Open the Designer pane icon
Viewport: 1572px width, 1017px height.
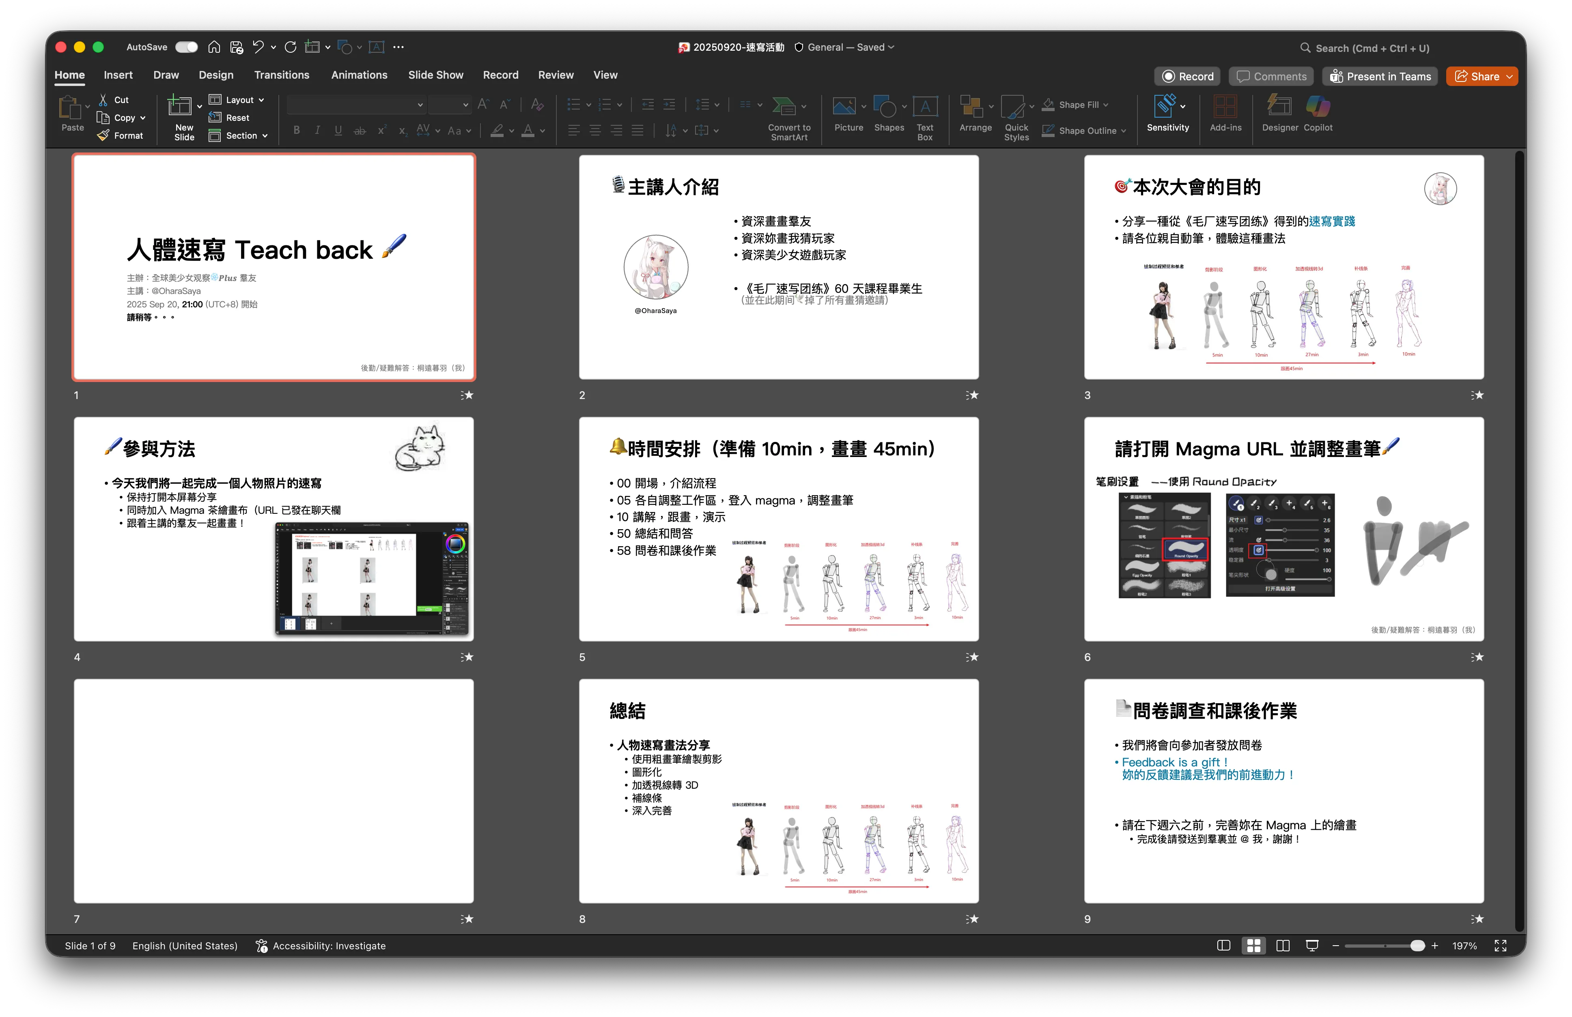click(1279, 114)
